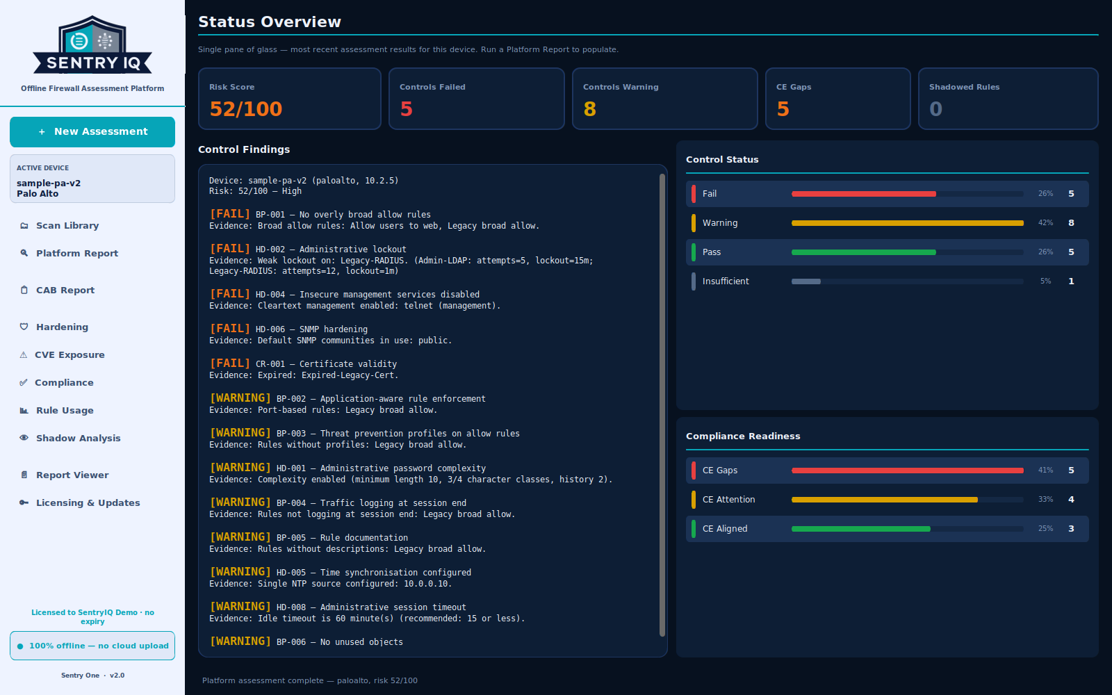
Task: Click the CE Gaps summary card
Action: (x=838, y=99)
